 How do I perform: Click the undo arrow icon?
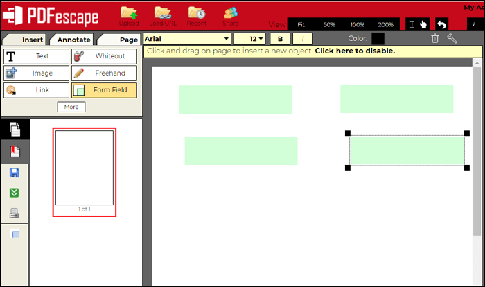tap(441, 24)
